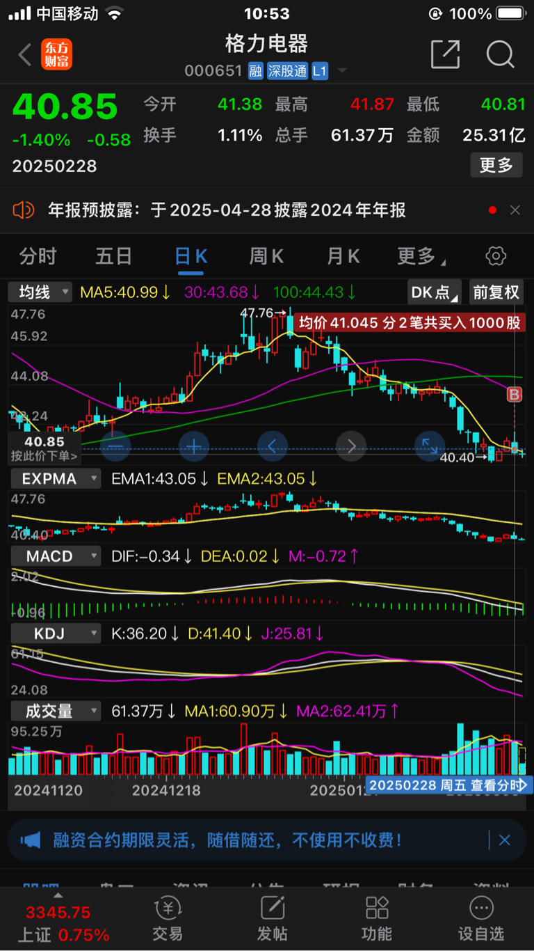Zoom in chart with plus icon

(194, 446)
